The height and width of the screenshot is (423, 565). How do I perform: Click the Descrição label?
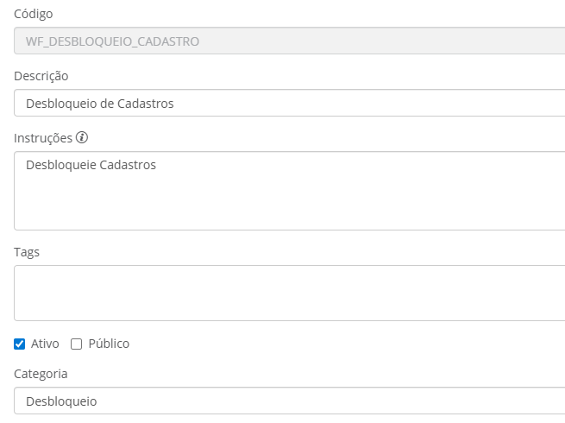(41, 76)
